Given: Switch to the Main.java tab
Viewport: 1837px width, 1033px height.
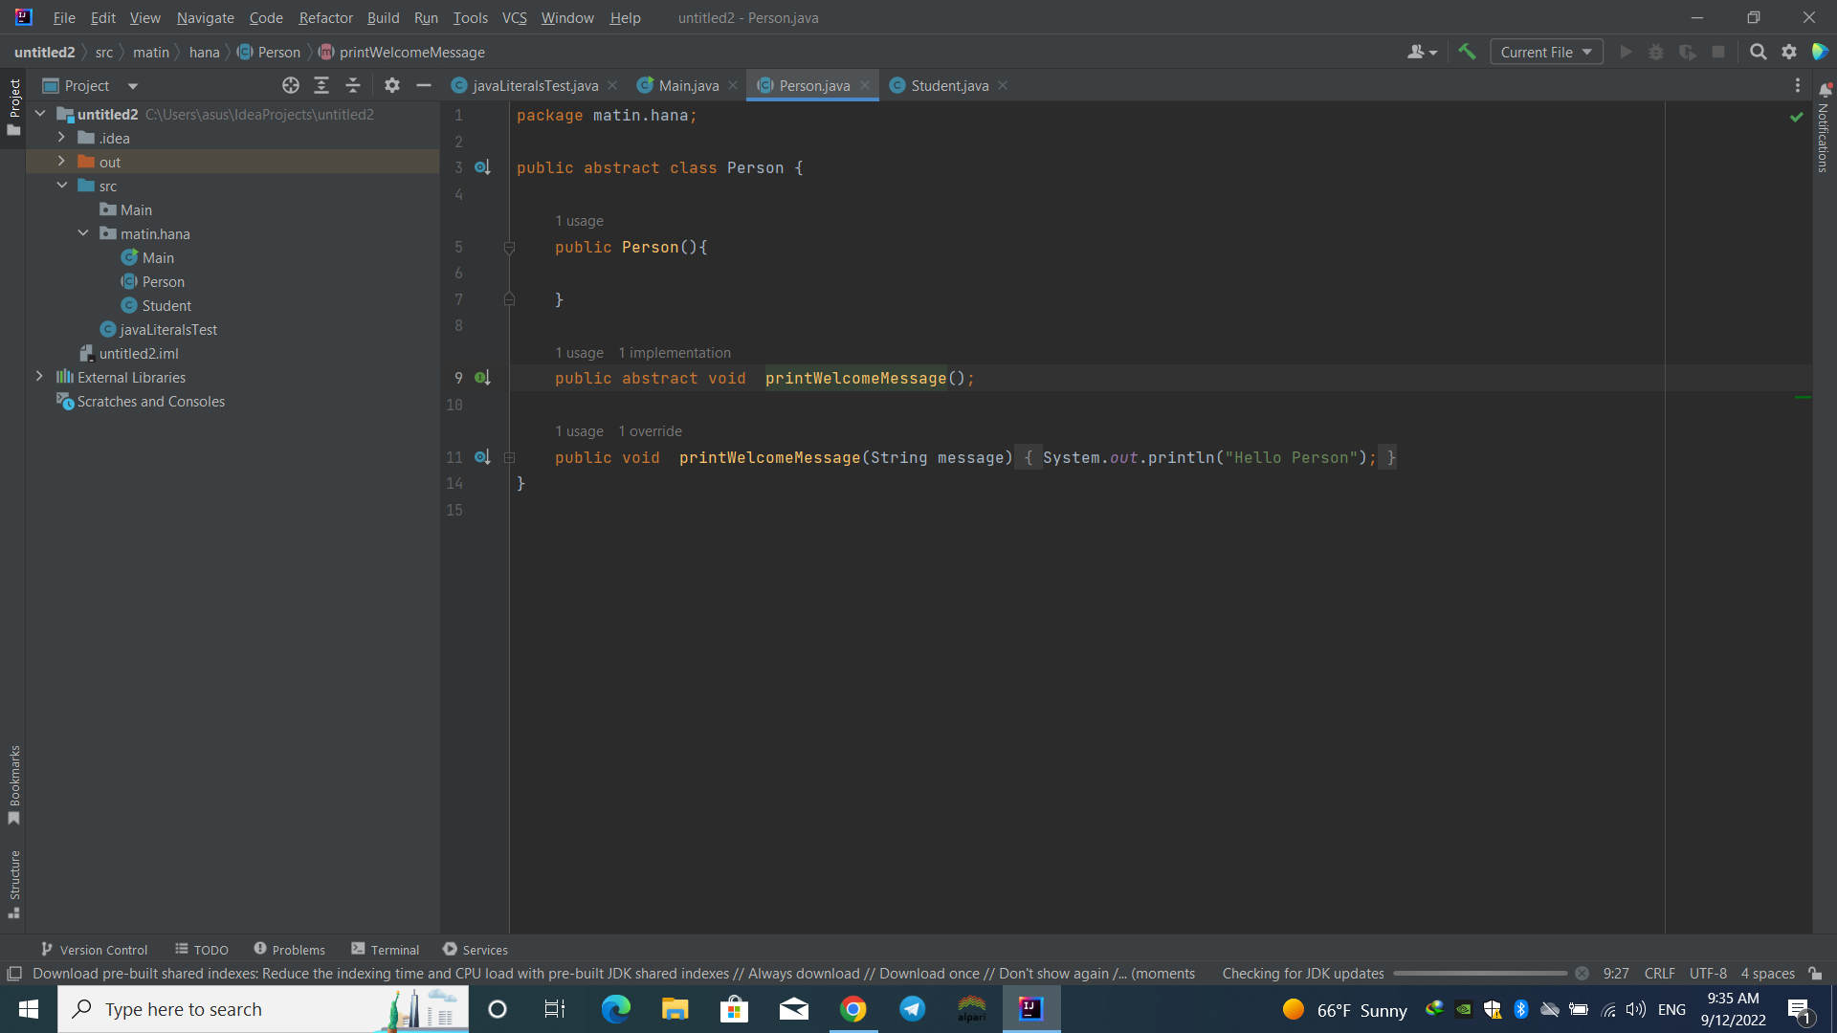Looking at the screenshot, I should pos(688,84).
